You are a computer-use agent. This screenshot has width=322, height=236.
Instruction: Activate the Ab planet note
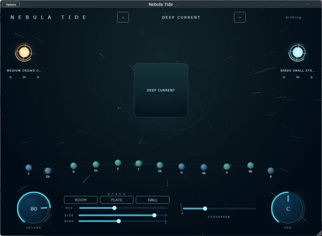[x=204, y=167]
